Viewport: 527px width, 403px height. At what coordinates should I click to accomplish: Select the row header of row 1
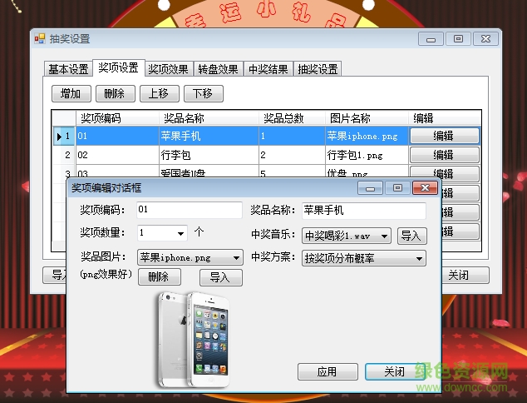coord(64,136)
